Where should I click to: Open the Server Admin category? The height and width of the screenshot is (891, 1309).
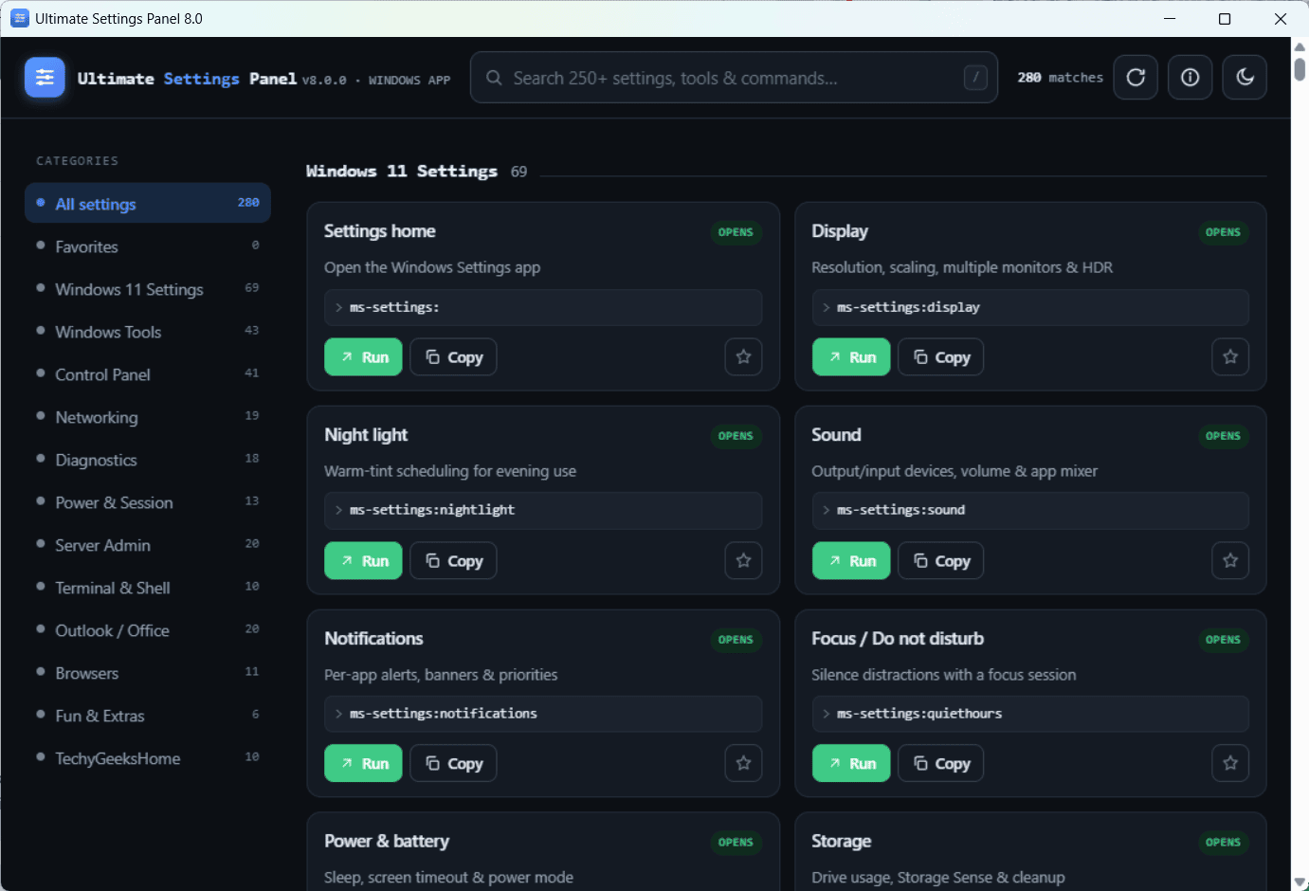click(148, 545)
